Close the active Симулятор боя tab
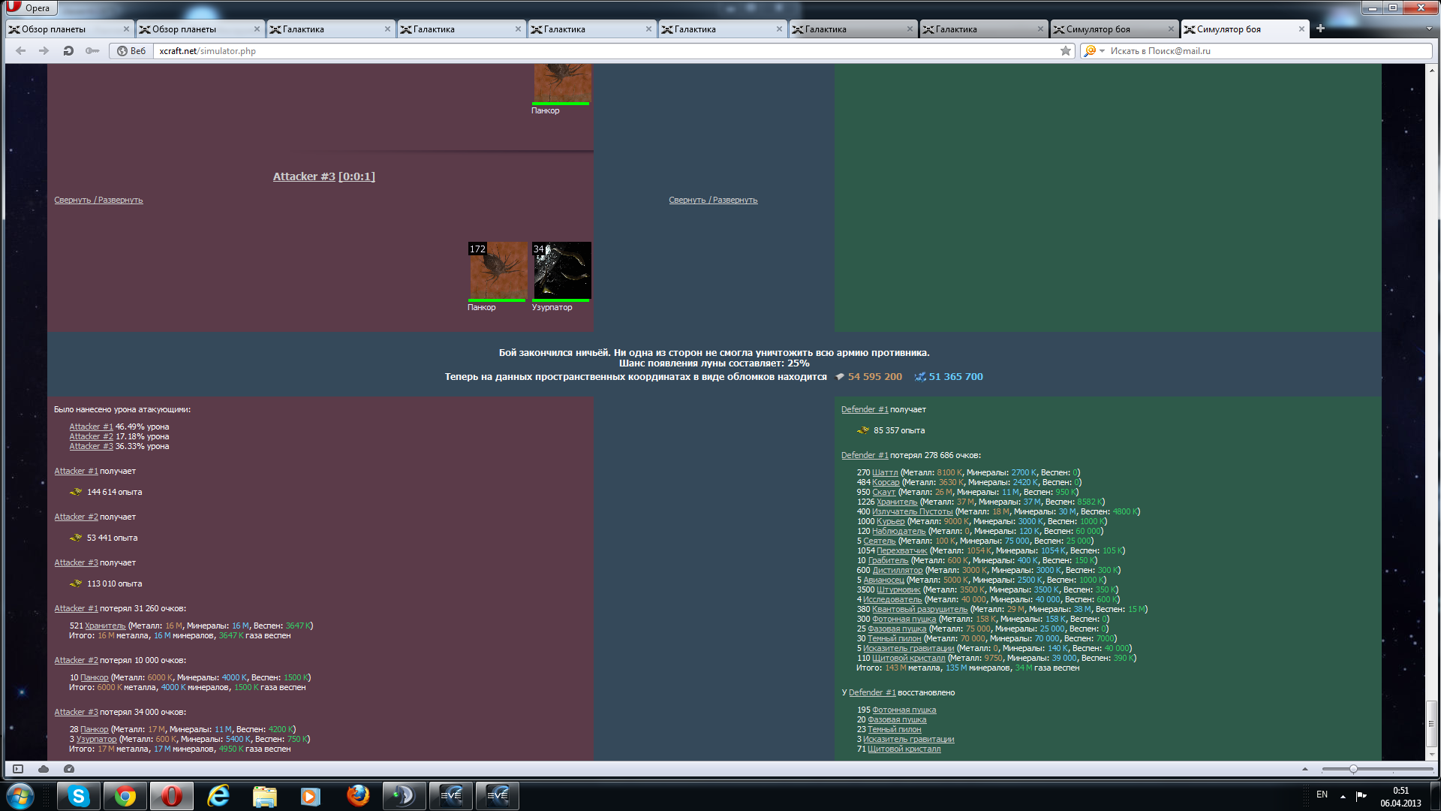 point(1301,29)
